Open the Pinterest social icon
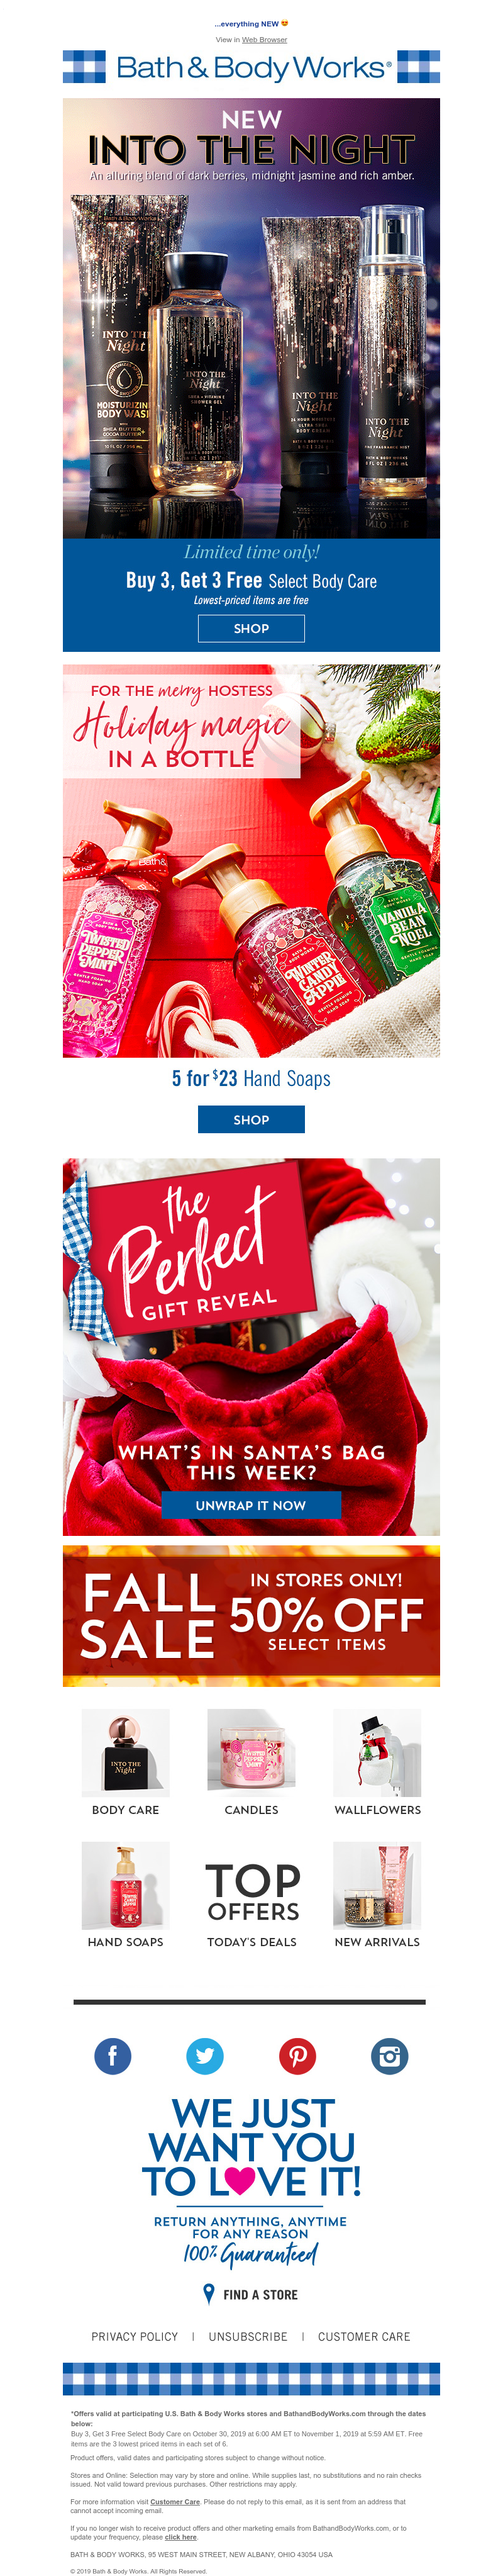The width and height of the screenshot is (503, 2576). 297,2056
